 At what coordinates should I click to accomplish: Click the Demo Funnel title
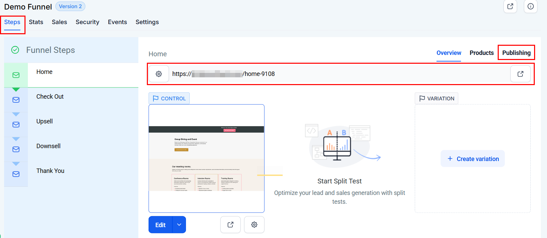(28, 7)
